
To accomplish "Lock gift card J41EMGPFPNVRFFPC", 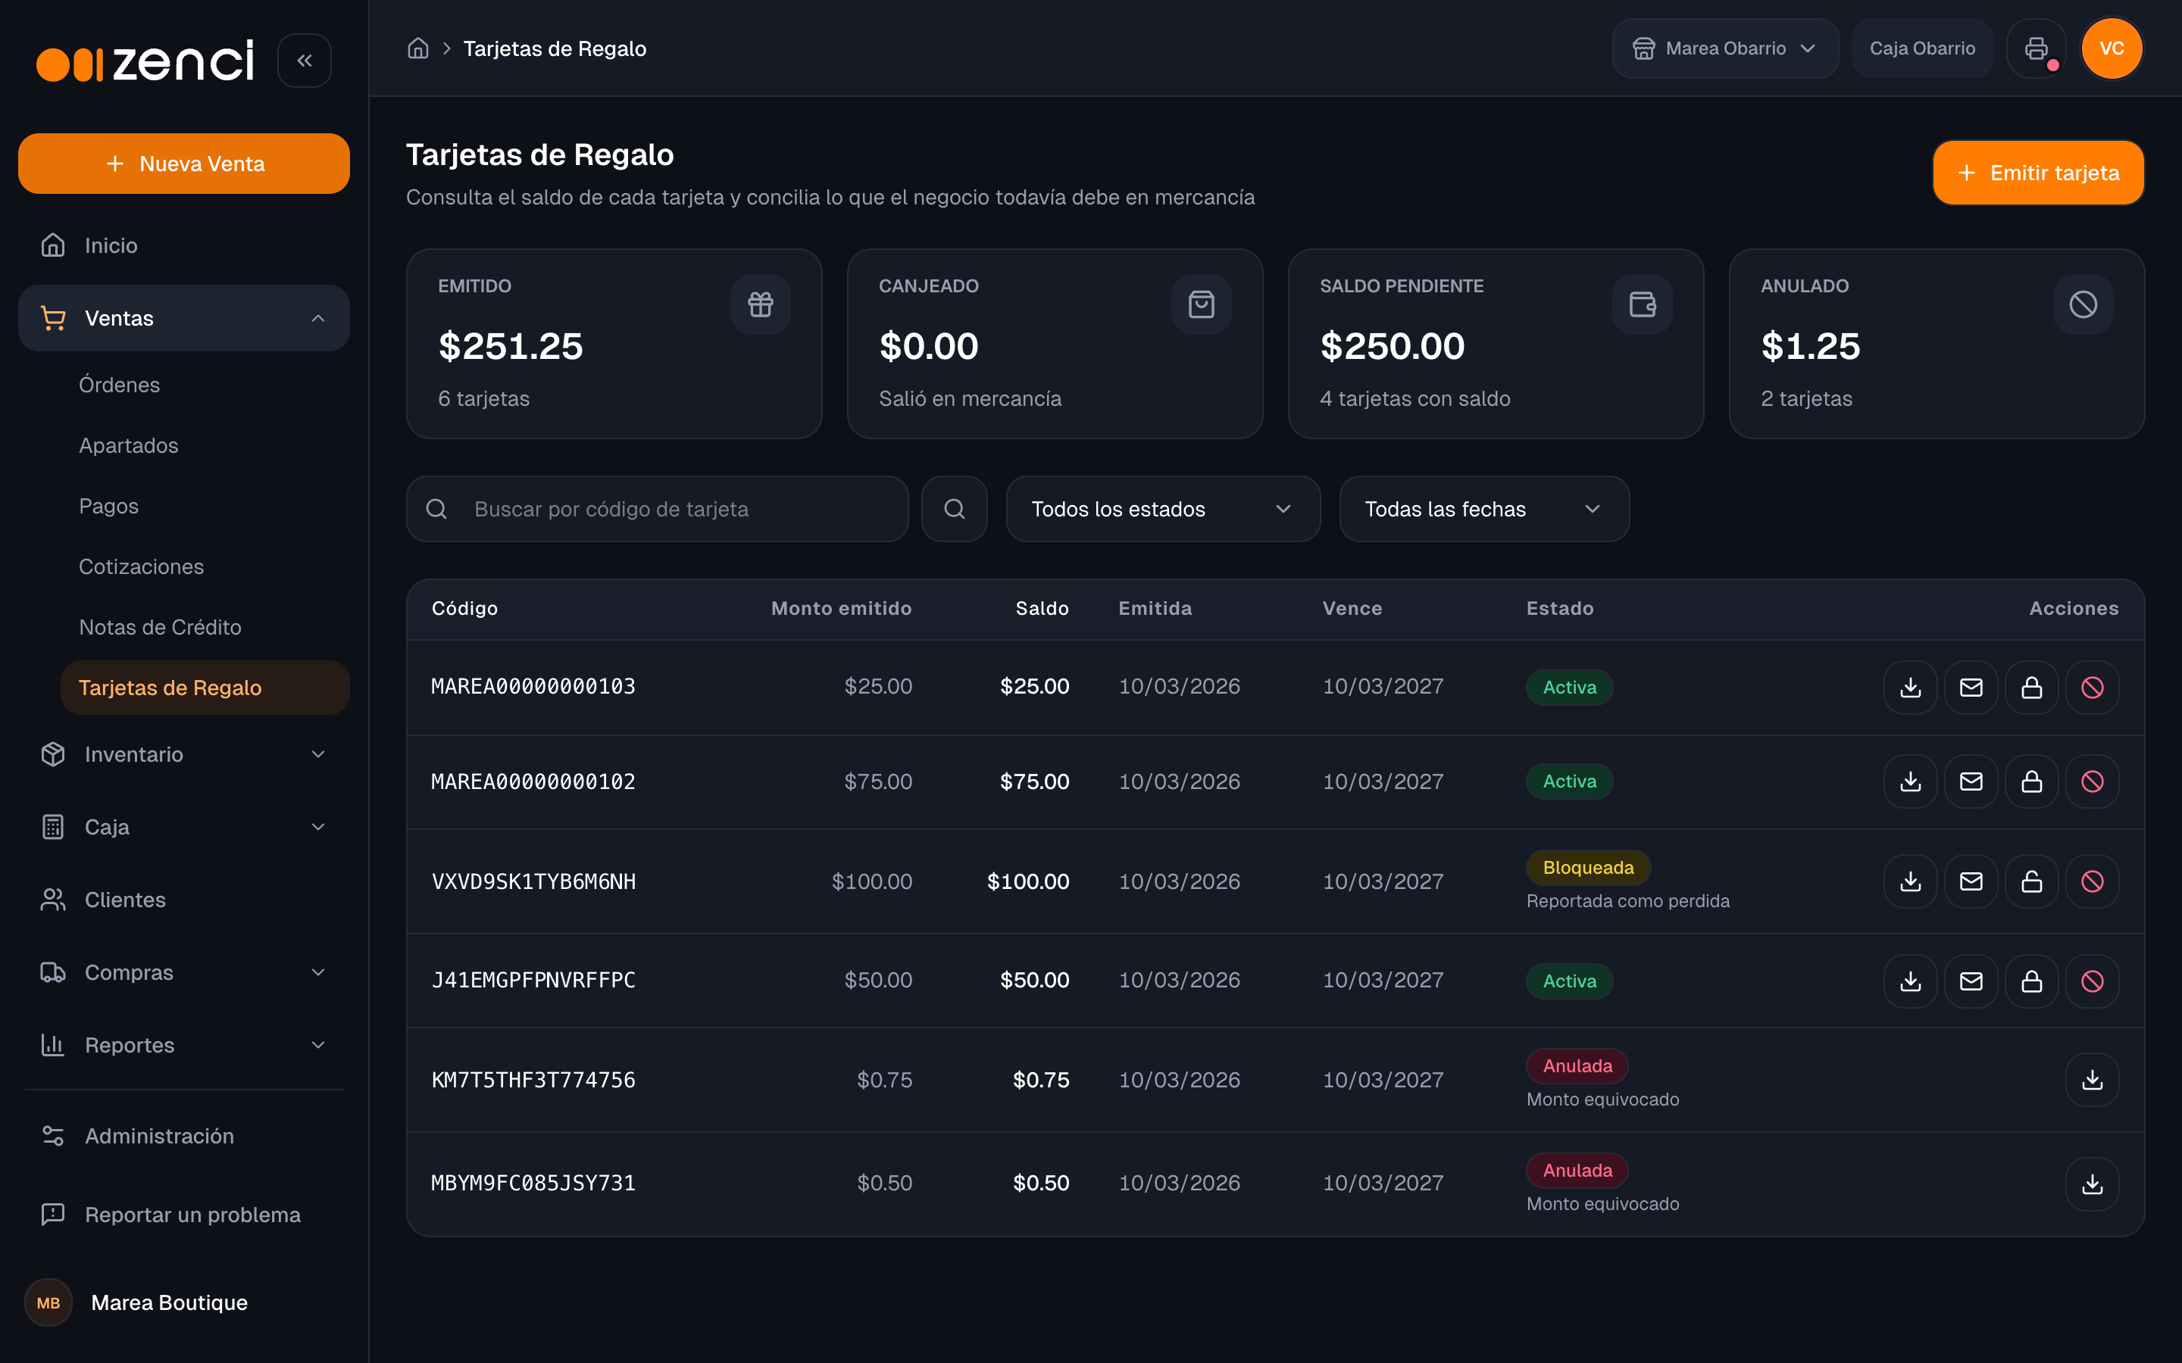I will click(2031, 981).
